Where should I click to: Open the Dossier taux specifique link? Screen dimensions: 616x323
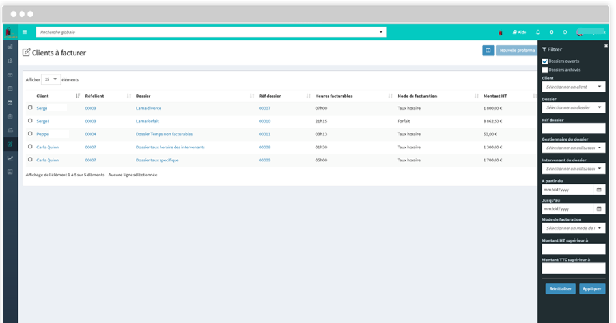pyautogui.click(x=157, y=160)
